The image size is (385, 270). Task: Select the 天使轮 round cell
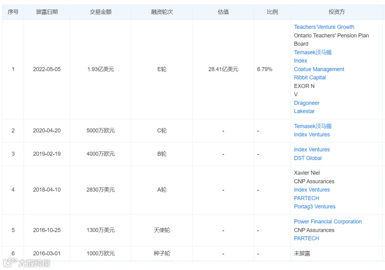coord(162,230)
